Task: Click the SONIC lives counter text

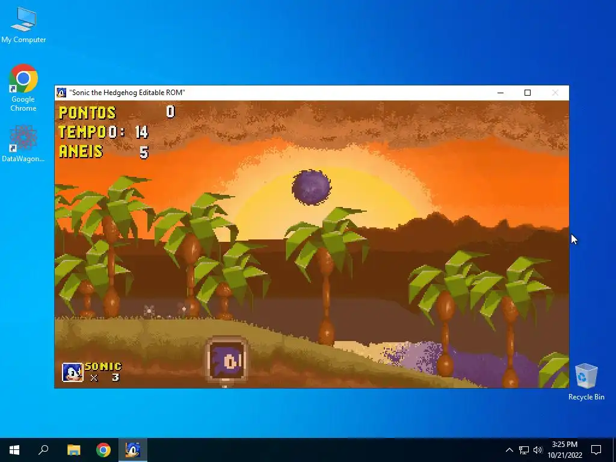Action: [103, 366]
